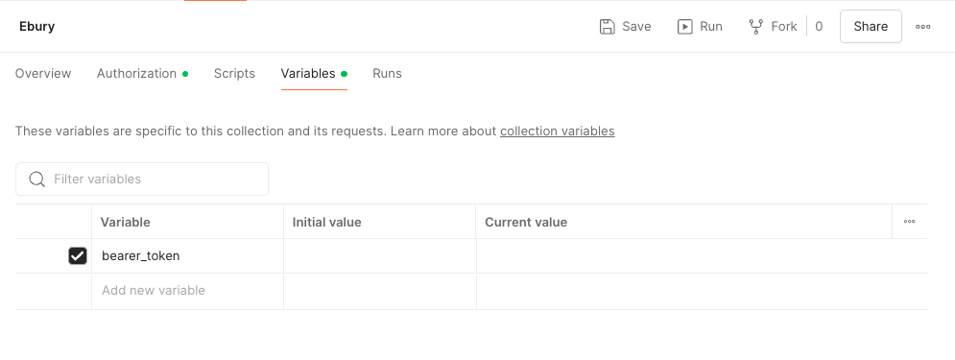This screenshot has width=955, height=360.
Task: Open the Runs tab
Action: tap(388, 74)
